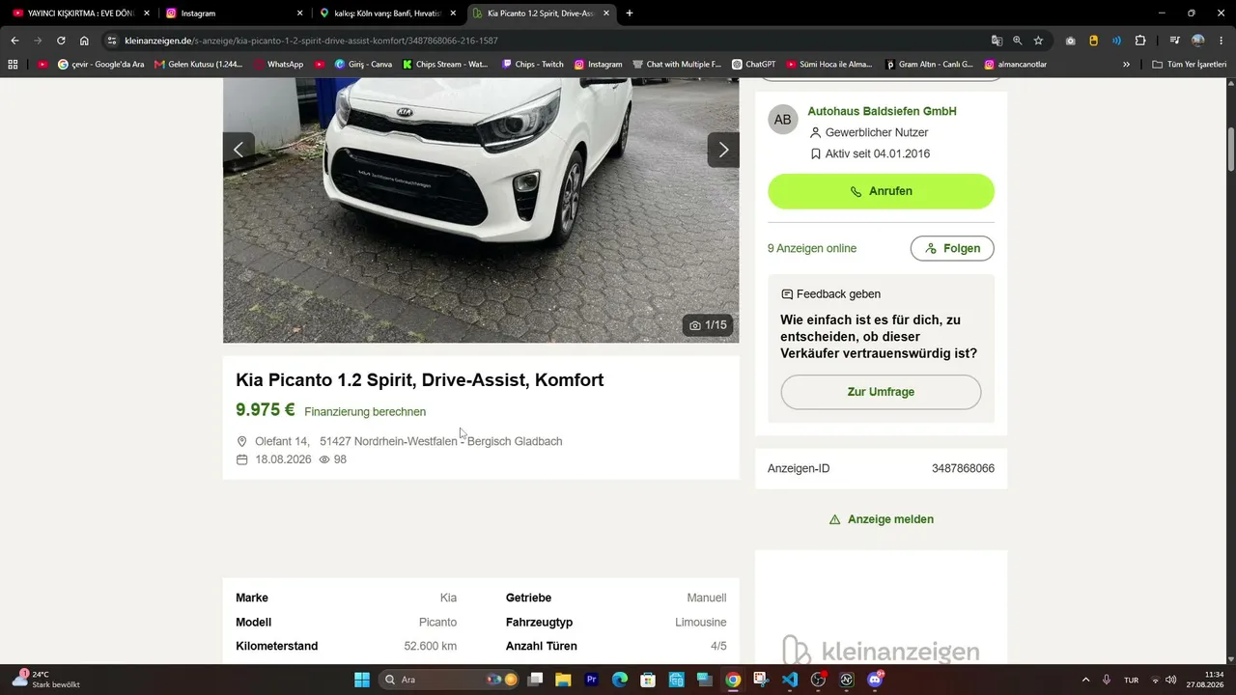The height and width of the screenshot is (695, 1236).
Task: Open the volume control in system tray
Action: coord(1171,680)
